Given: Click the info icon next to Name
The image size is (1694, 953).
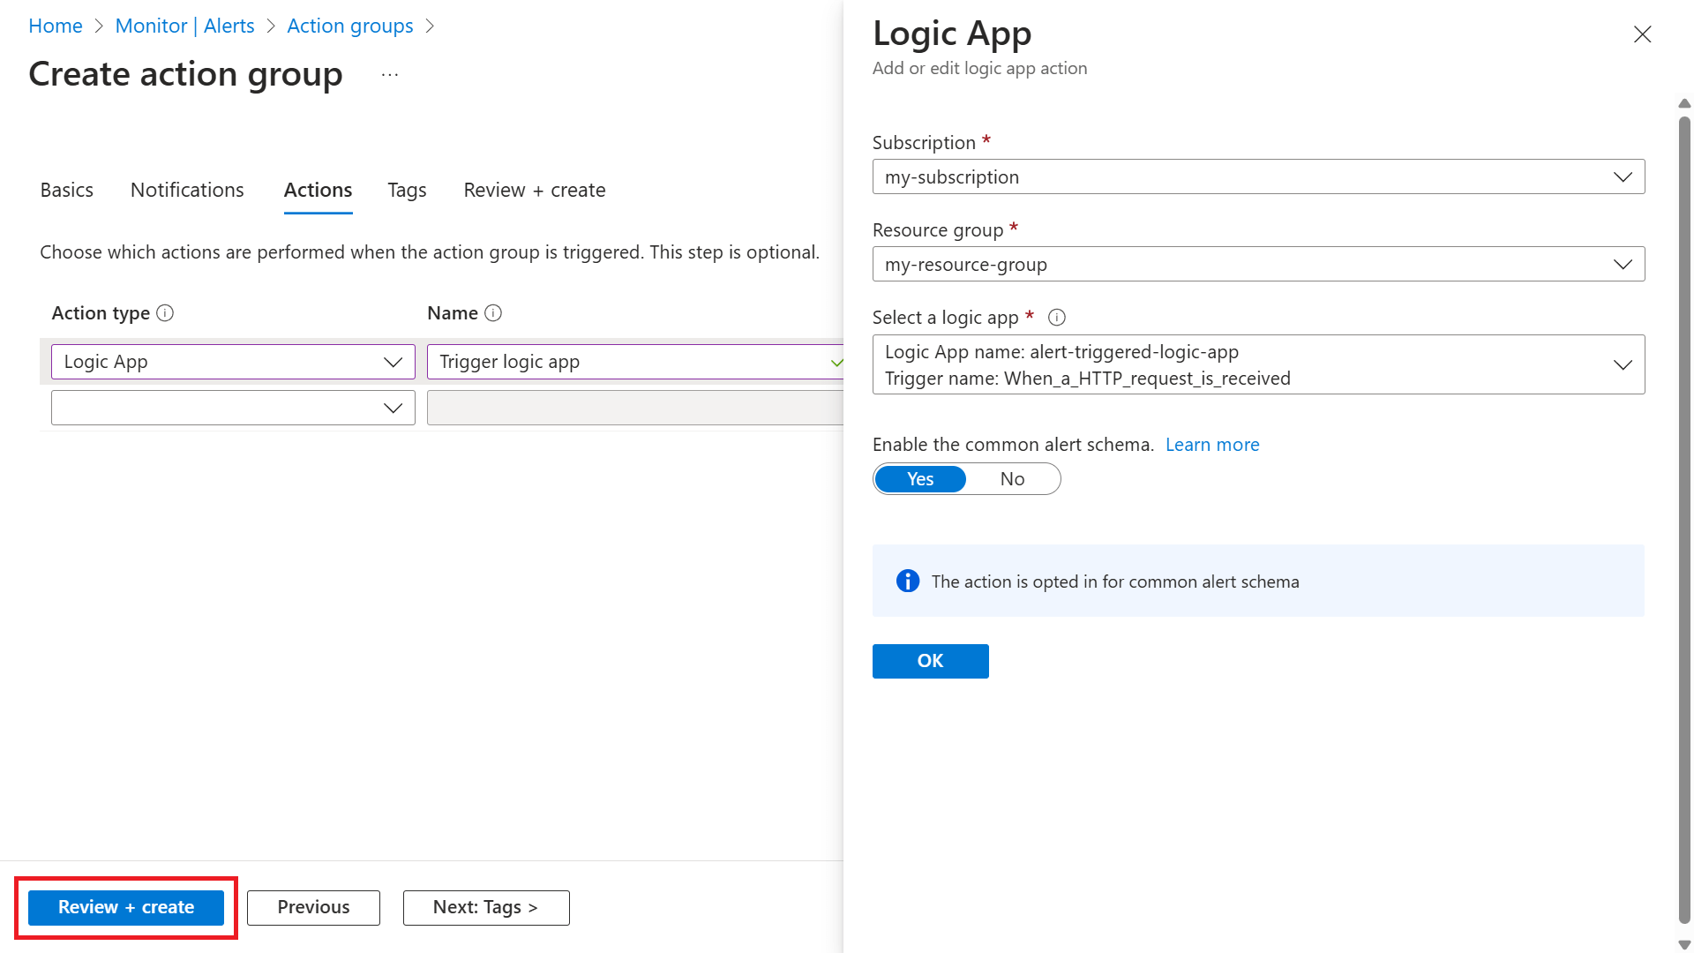Looking at the screenshot, I should click(493, 311).
